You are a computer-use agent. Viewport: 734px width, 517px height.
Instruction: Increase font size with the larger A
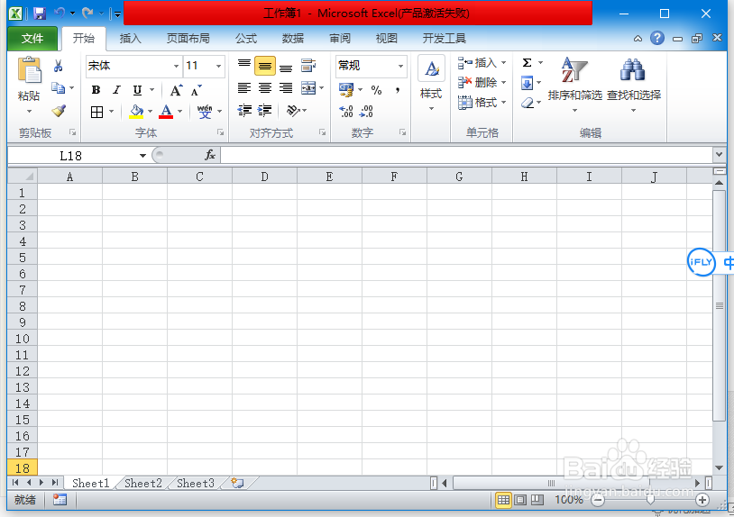point(176,90)
